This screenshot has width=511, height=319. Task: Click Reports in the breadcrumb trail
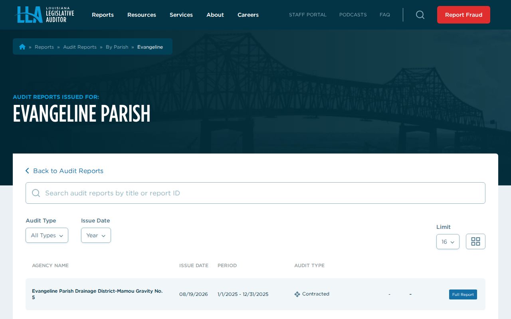click(44, 47)
